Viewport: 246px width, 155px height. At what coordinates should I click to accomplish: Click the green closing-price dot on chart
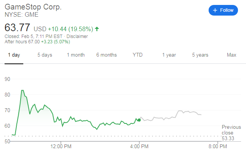[x=139, y=120]
